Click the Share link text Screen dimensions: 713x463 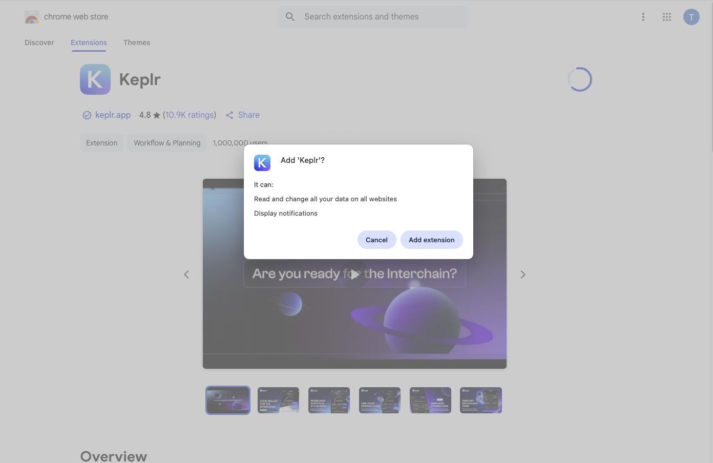tap(249, 115)
